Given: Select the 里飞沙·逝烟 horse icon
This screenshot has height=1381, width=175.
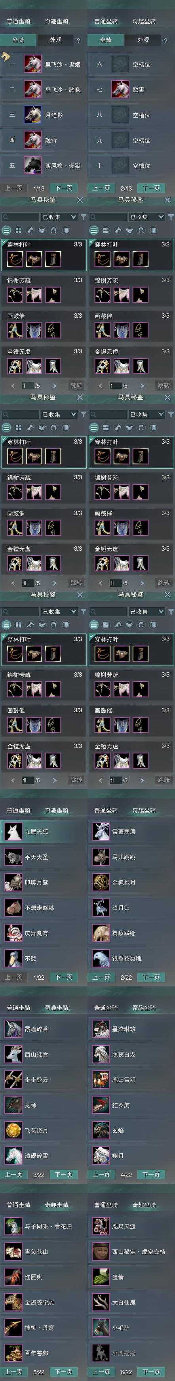Looking at the screenshot, I should point(32,64).
